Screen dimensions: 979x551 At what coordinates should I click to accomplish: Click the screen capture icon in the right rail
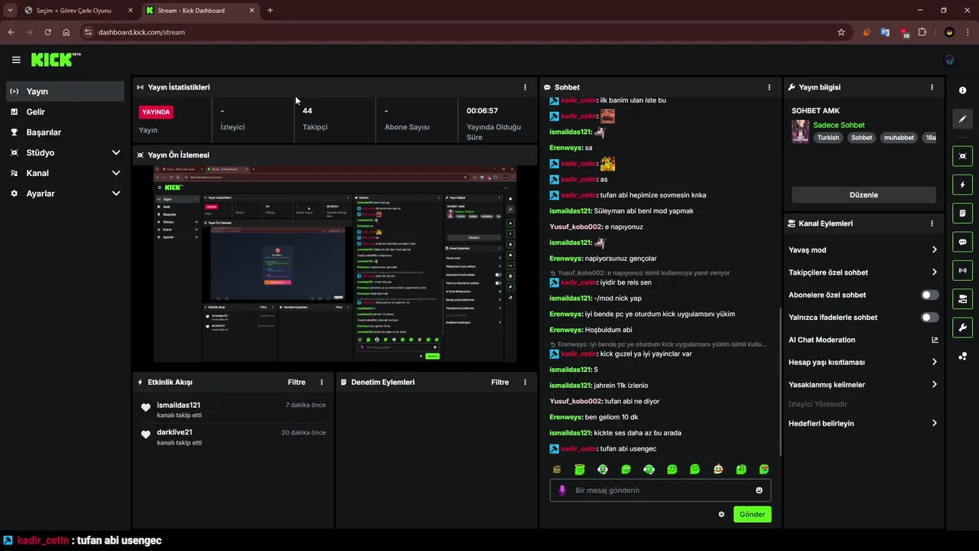(x=962, y=156)
